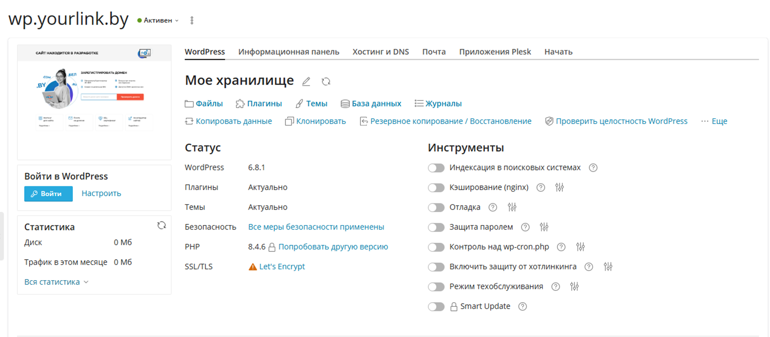770x337 pixels.
Task: Open the Активен status dropdown
Action: coord(158,20)
